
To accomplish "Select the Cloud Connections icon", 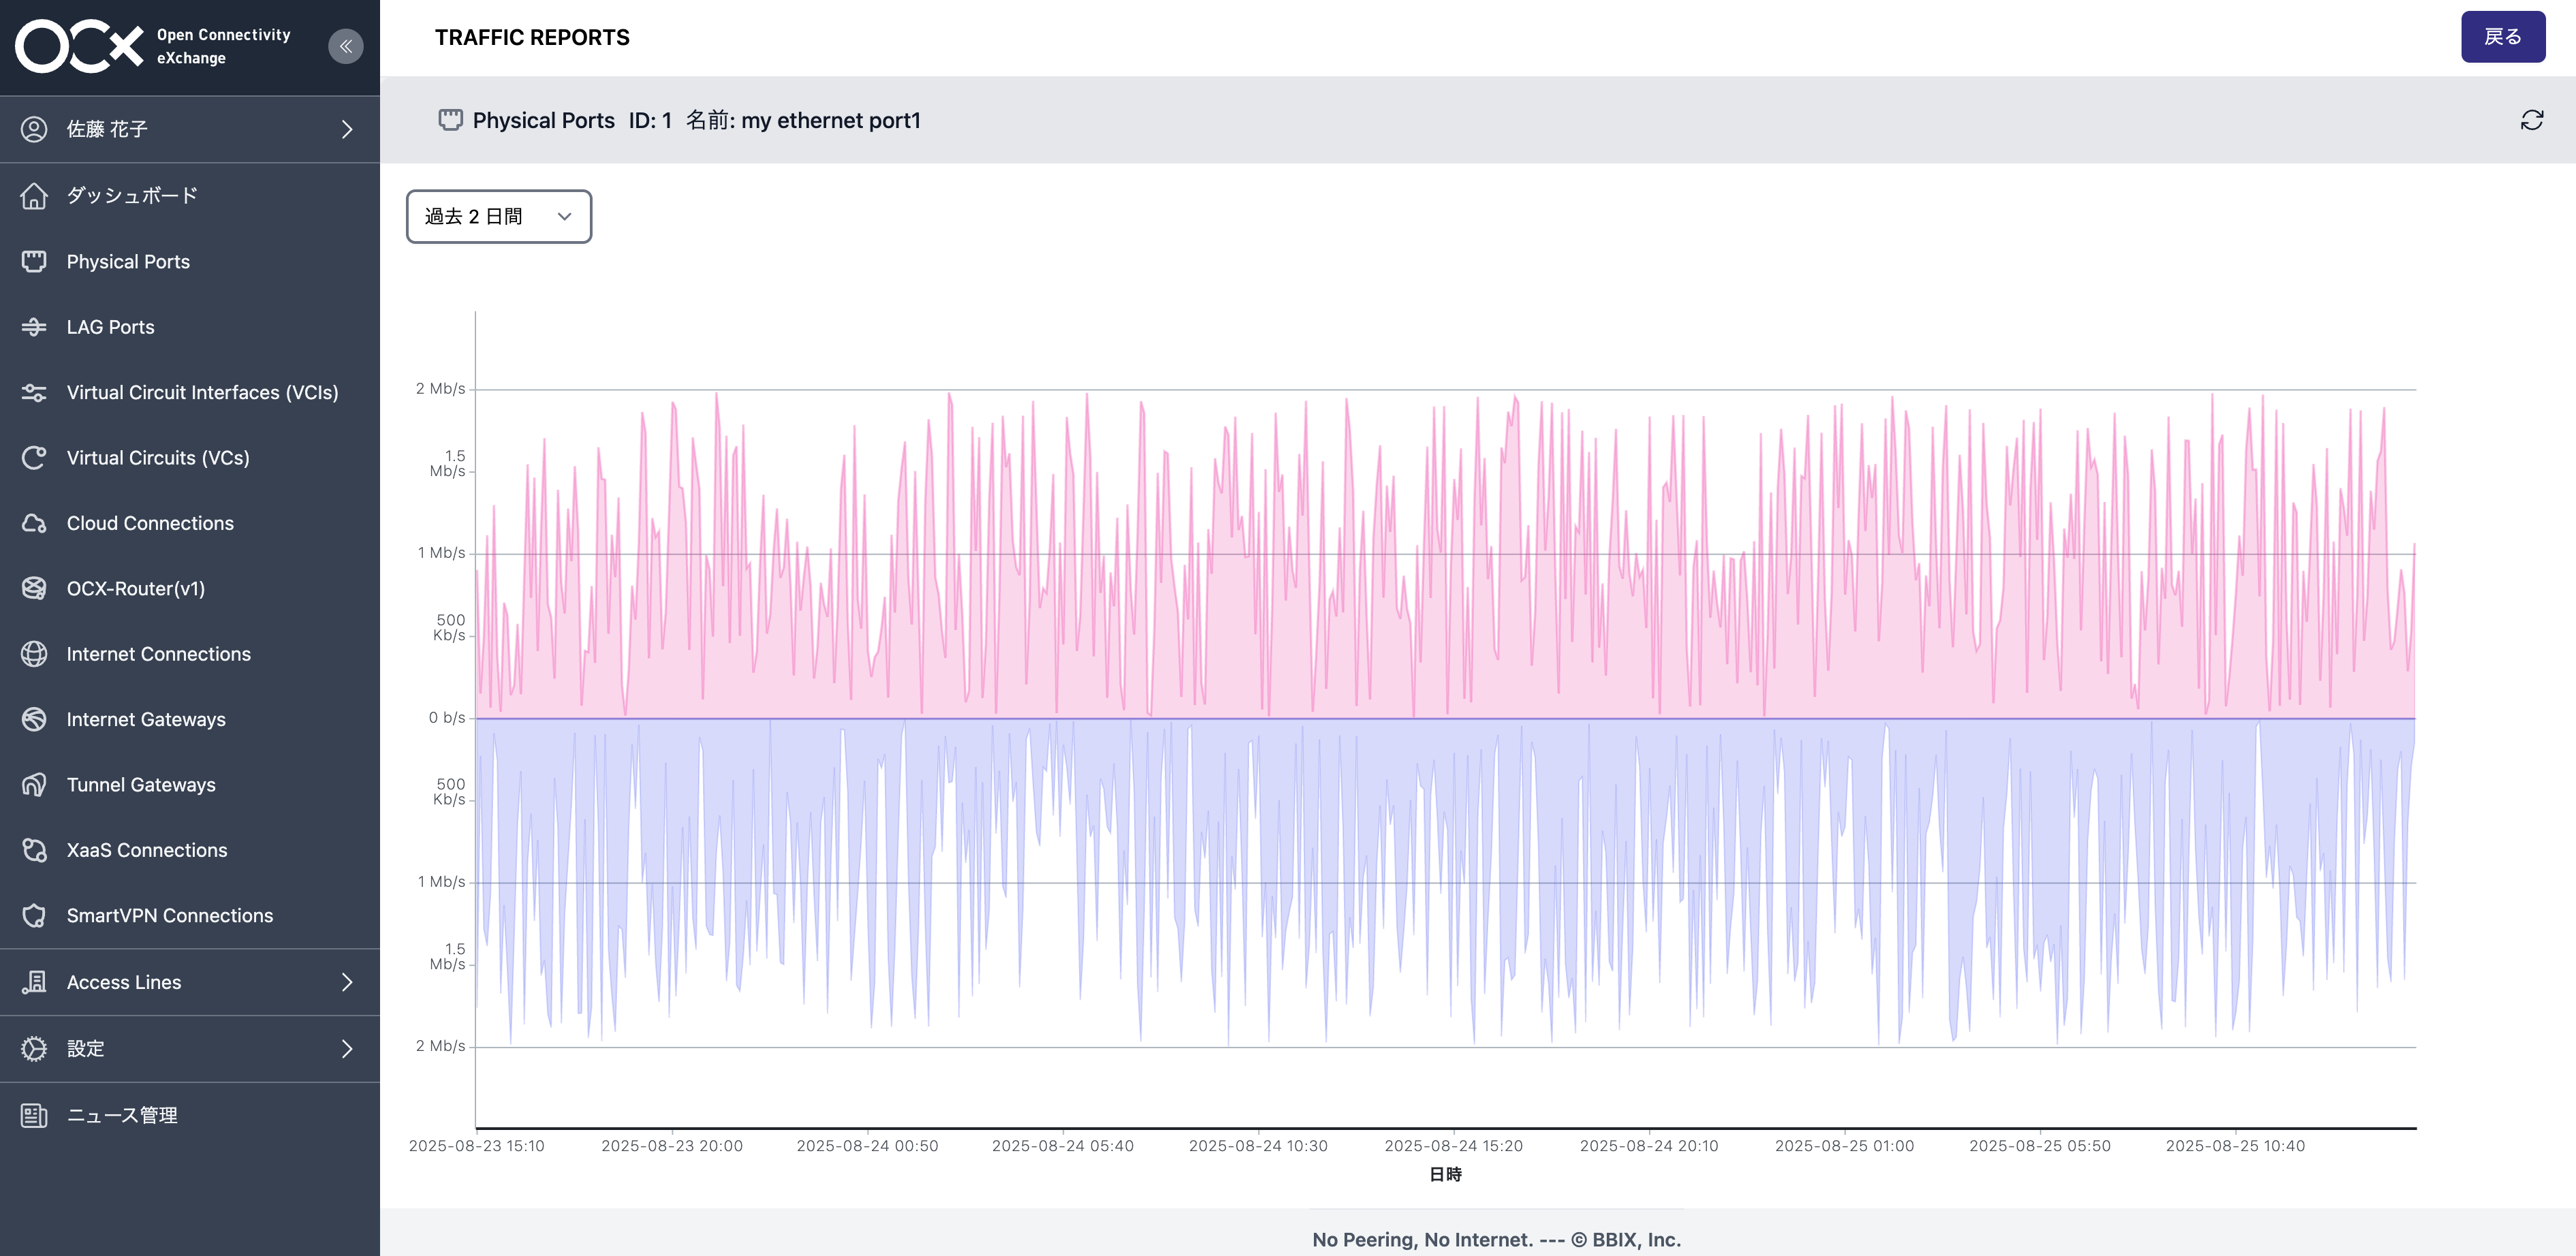I will coord(34,522).
